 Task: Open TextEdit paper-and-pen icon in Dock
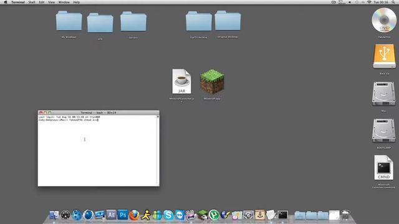click(271, 215)
